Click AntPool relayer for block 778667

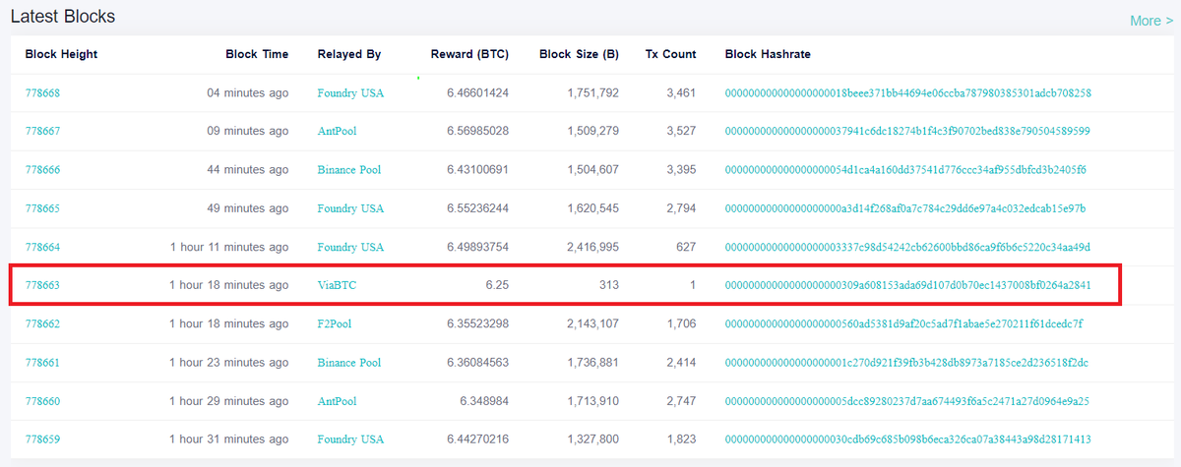click(337, 132)
